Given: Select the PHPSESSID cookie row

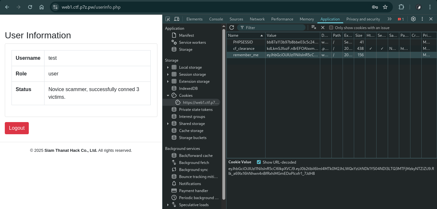Looking at the screenshot, I should pyautogui.click(x=332, y=42).
